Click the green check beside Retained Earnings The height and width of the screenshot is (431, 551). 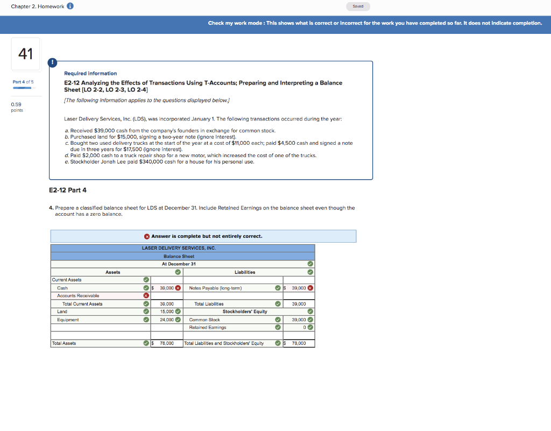tap(278, 327)
